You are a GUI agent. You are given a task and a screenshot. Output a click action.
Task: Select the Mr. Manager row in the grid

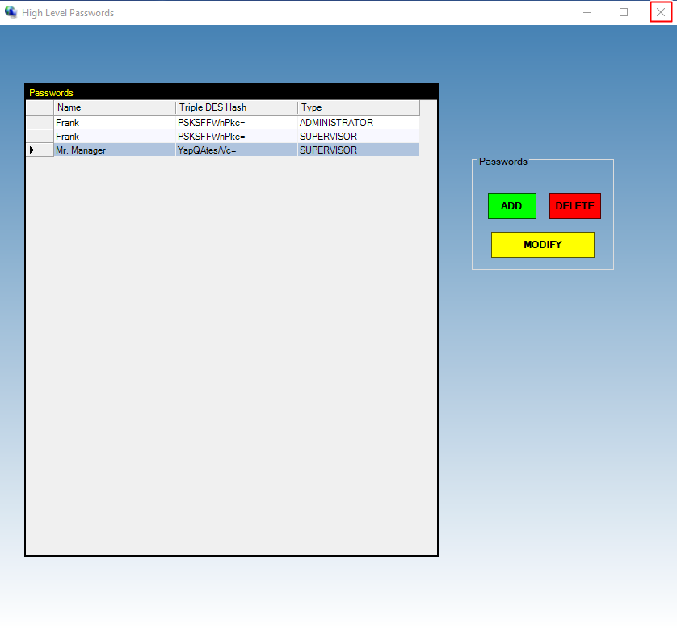113,150
